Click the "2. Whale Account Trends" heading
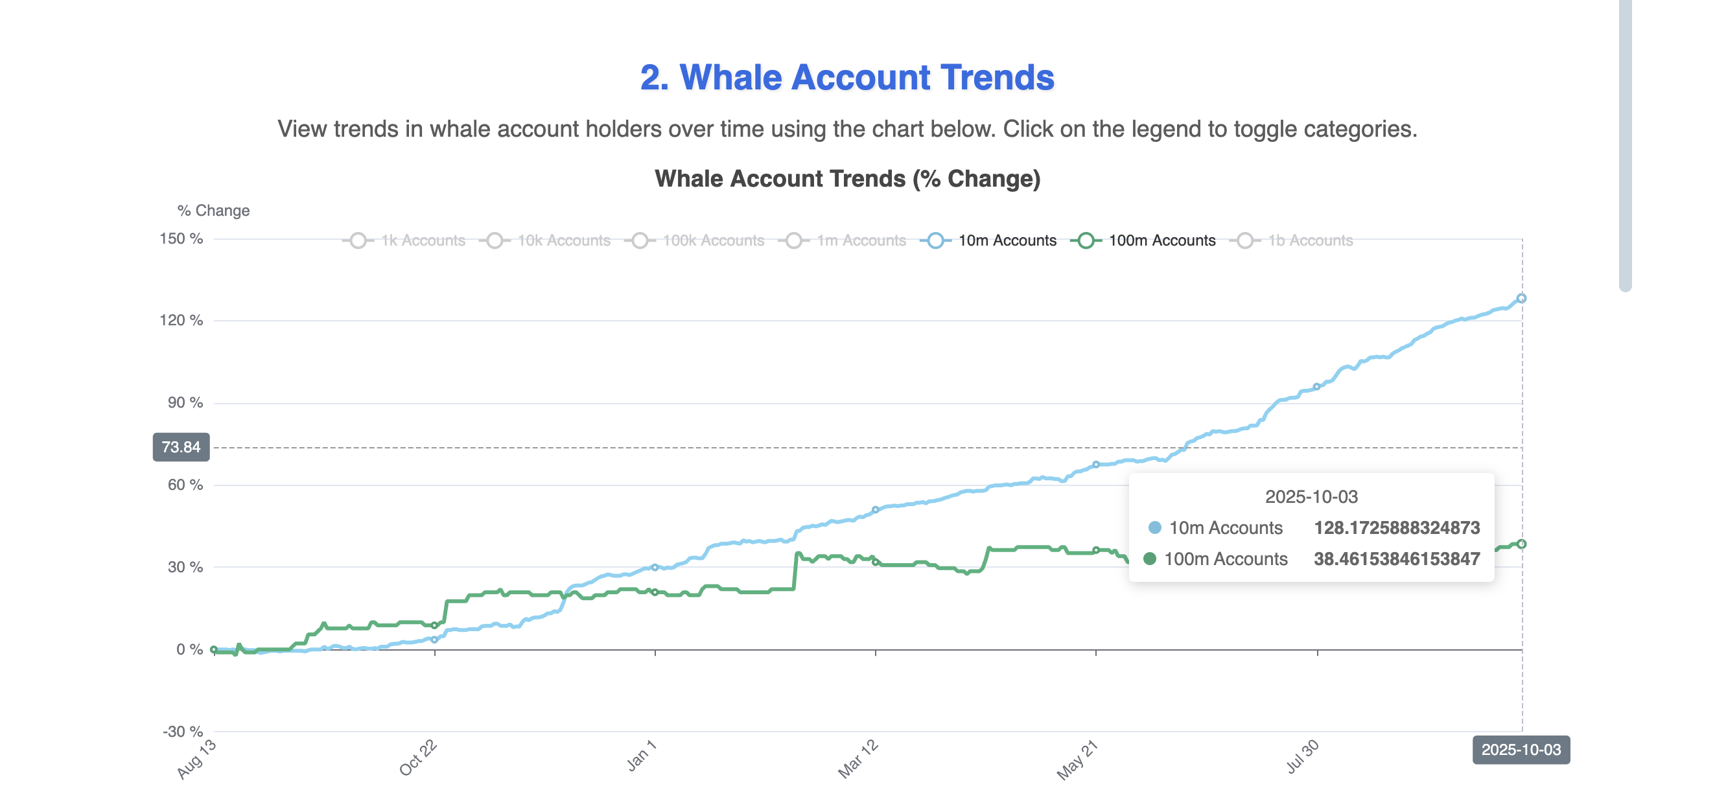 coord(847,77)
